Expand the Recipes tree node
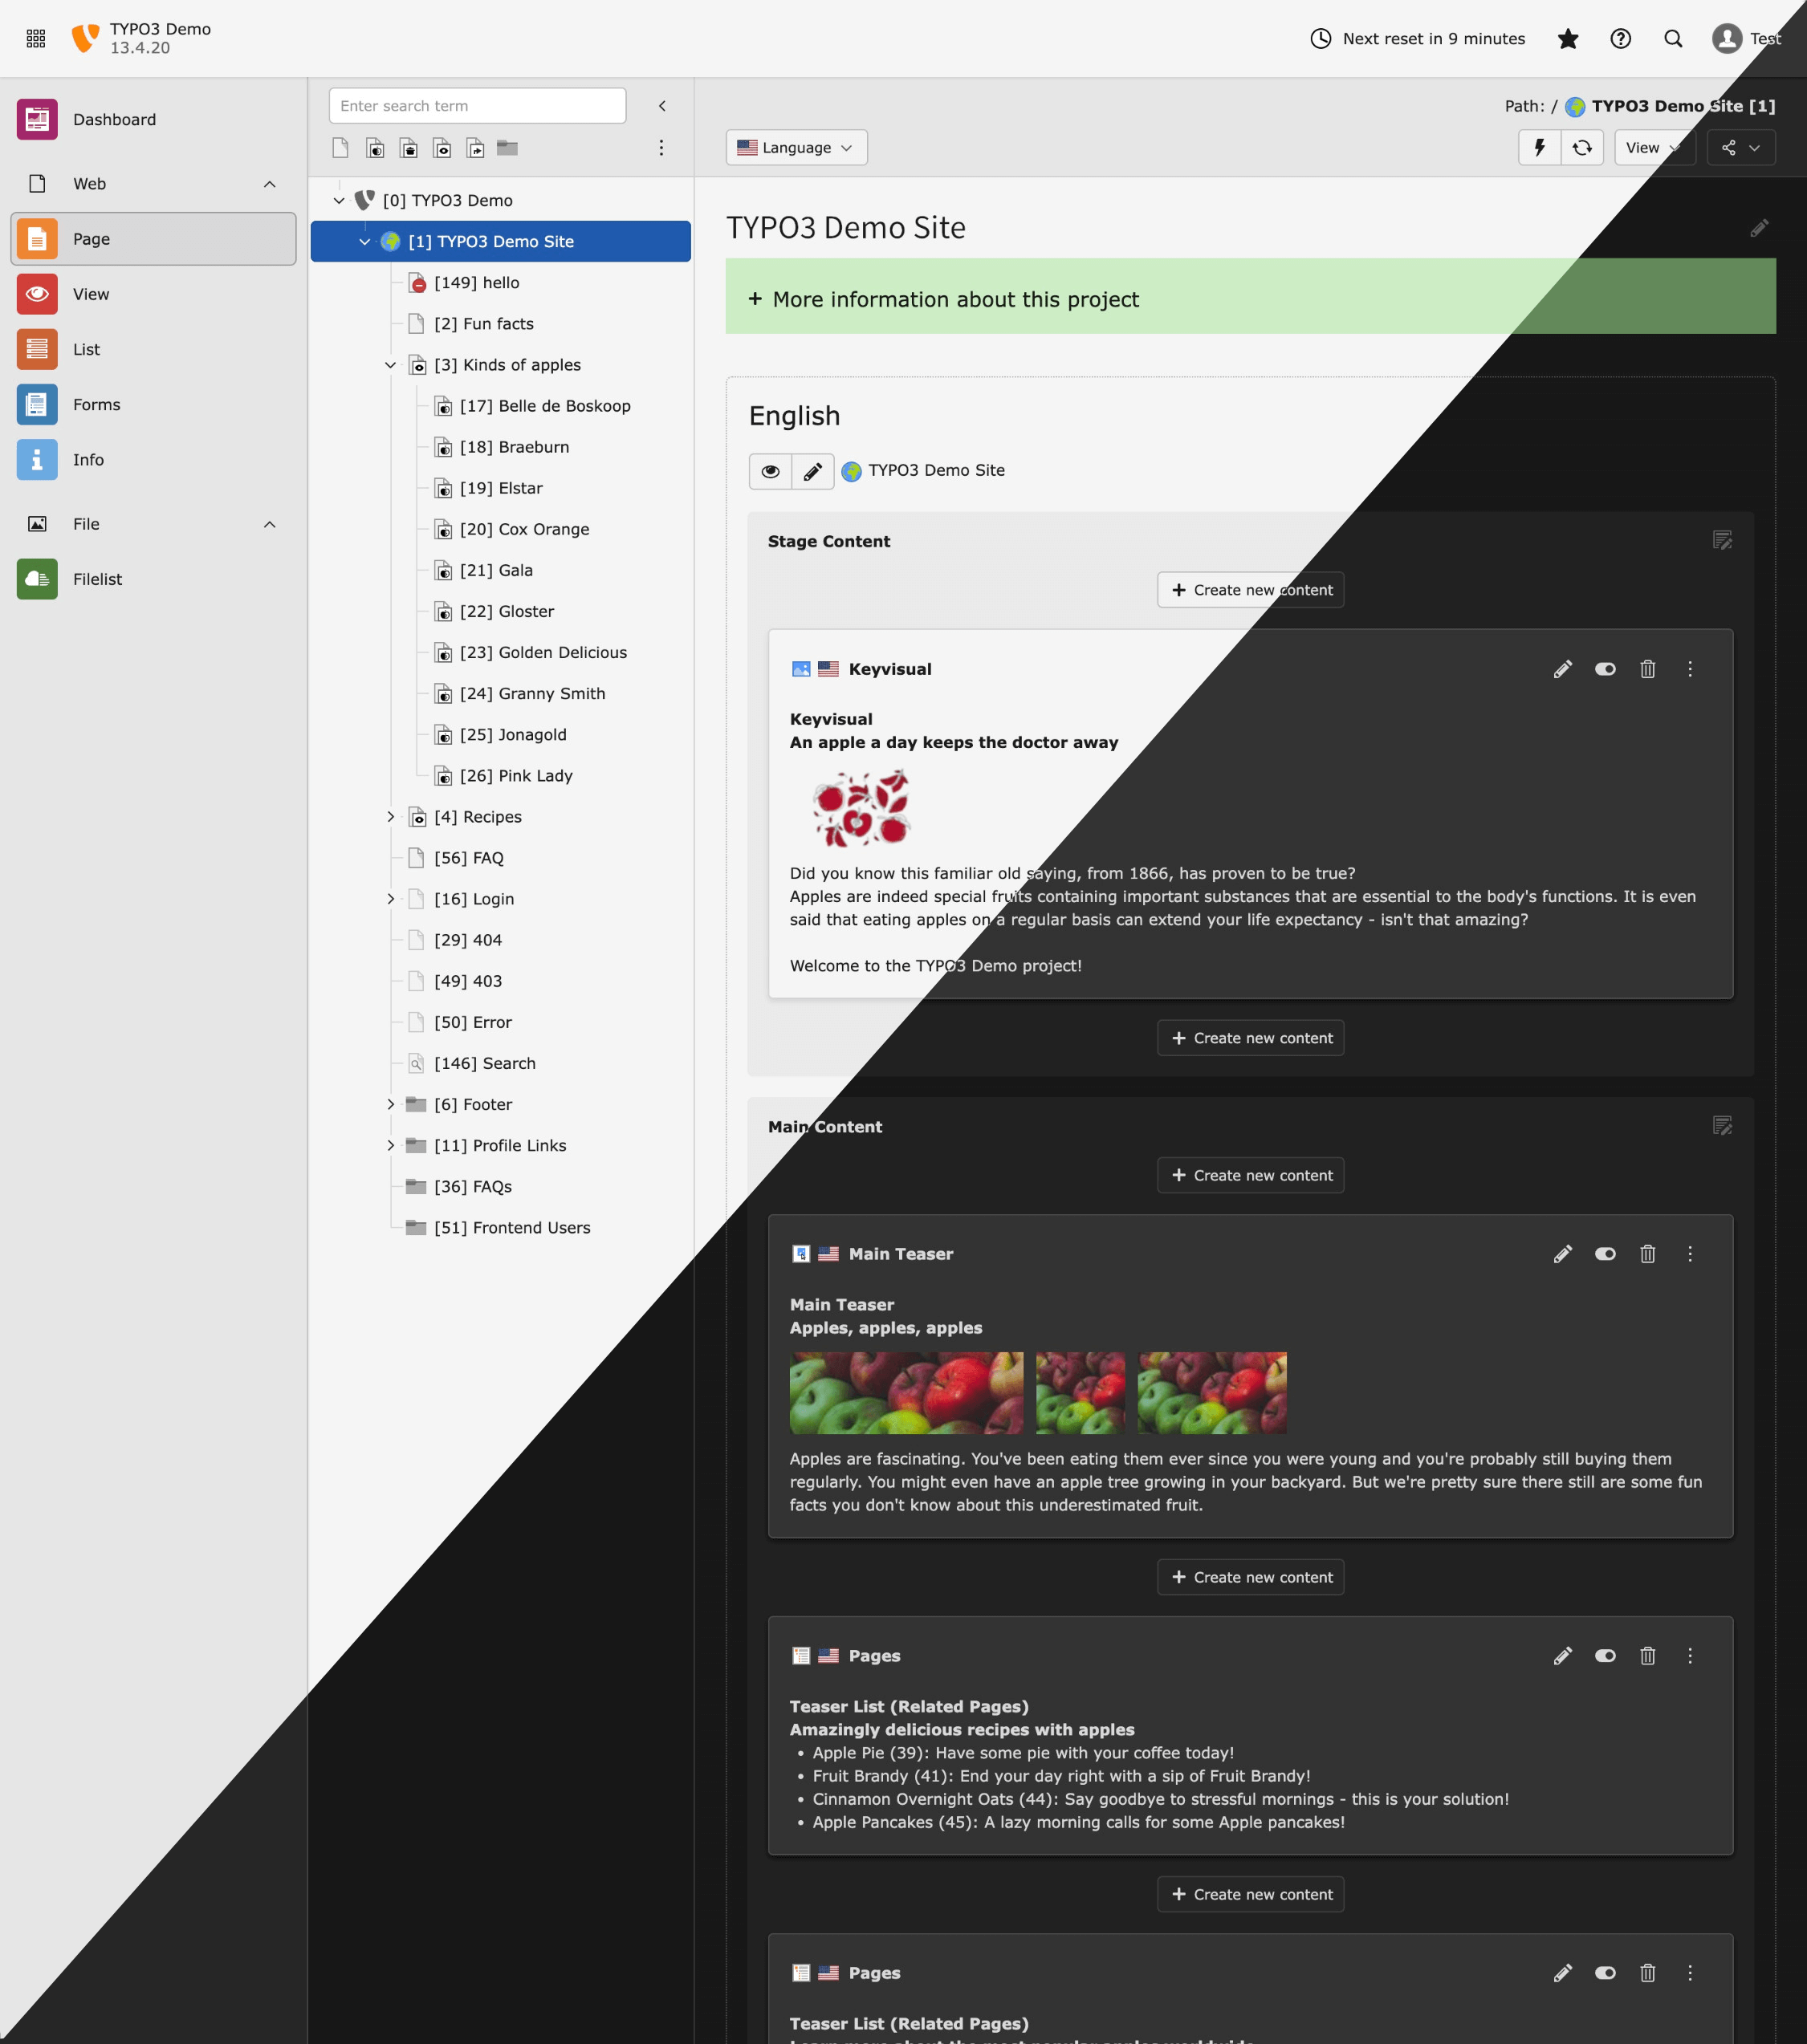Image resolution: width=1807 pixels, height=2044 pixels. [x=390, y=817]
